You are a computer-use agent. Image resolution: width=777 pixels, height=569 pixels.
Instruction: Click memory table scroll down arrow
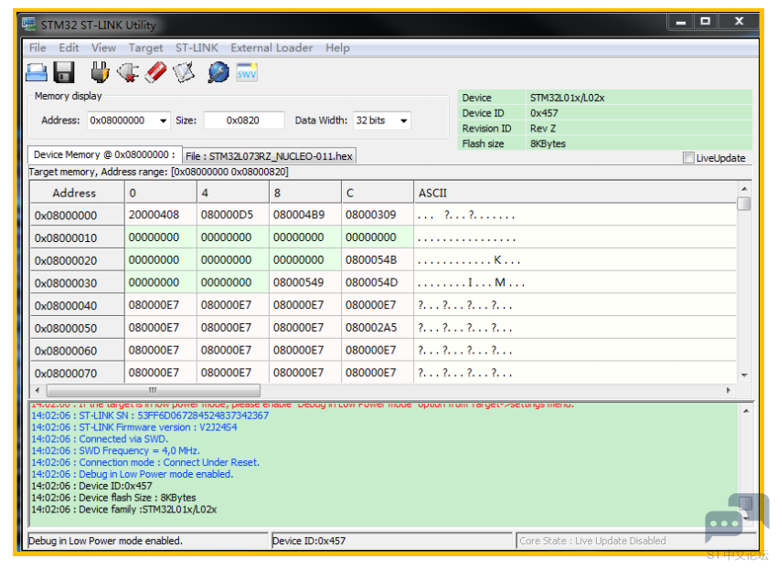(744, 375)
